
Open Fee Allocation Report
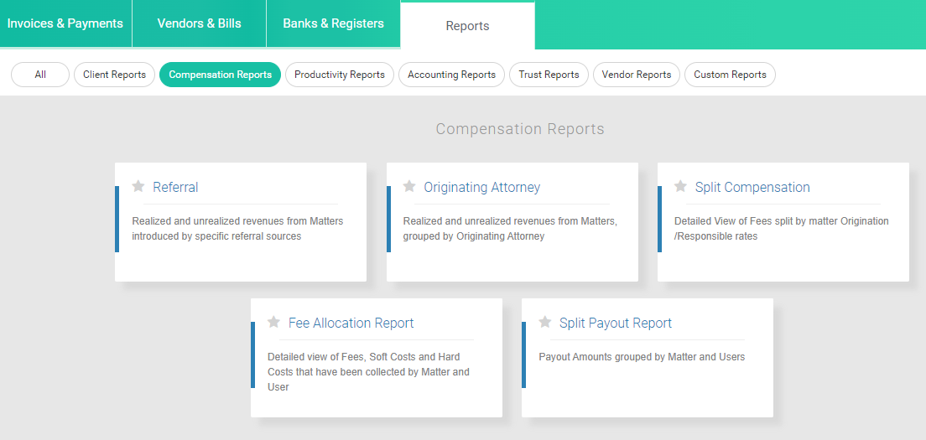tap(351, 323)
